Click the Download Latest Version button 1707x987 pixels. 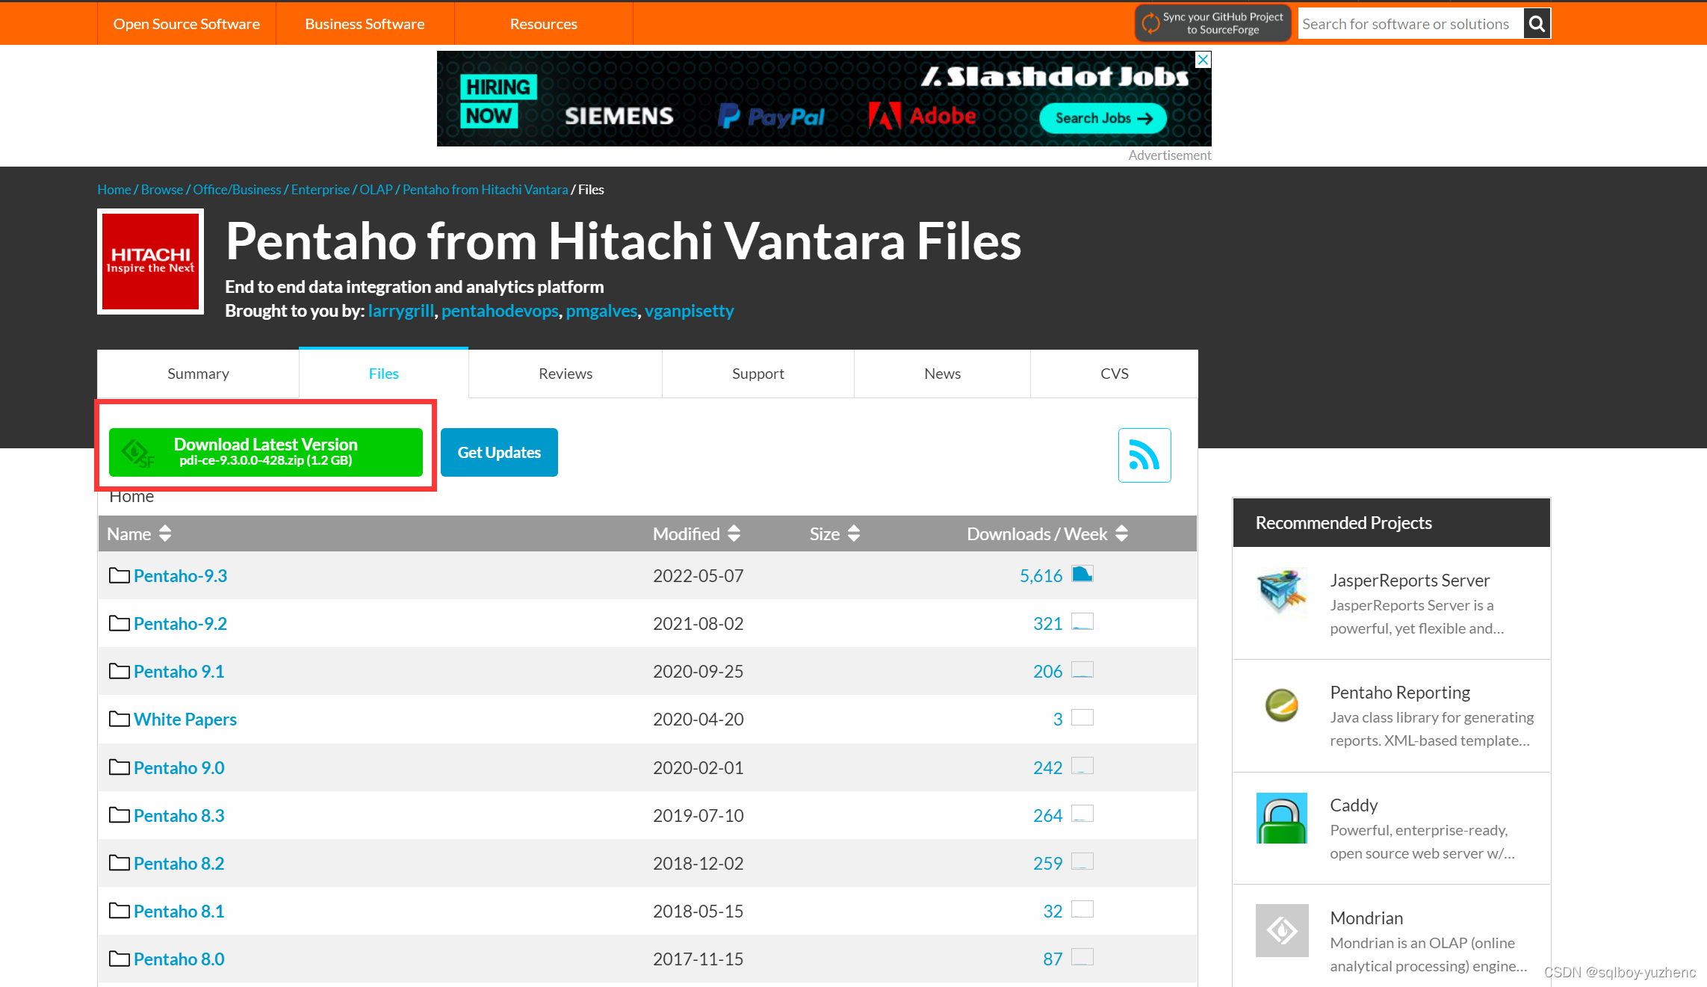(x=265, y=451)
